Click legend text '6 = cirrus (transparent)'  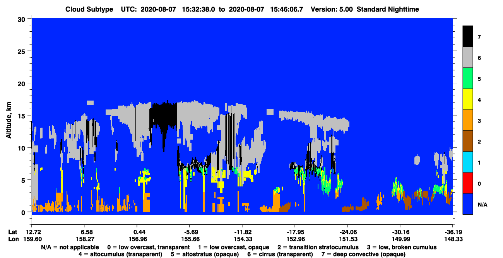(x=280, y=254)
